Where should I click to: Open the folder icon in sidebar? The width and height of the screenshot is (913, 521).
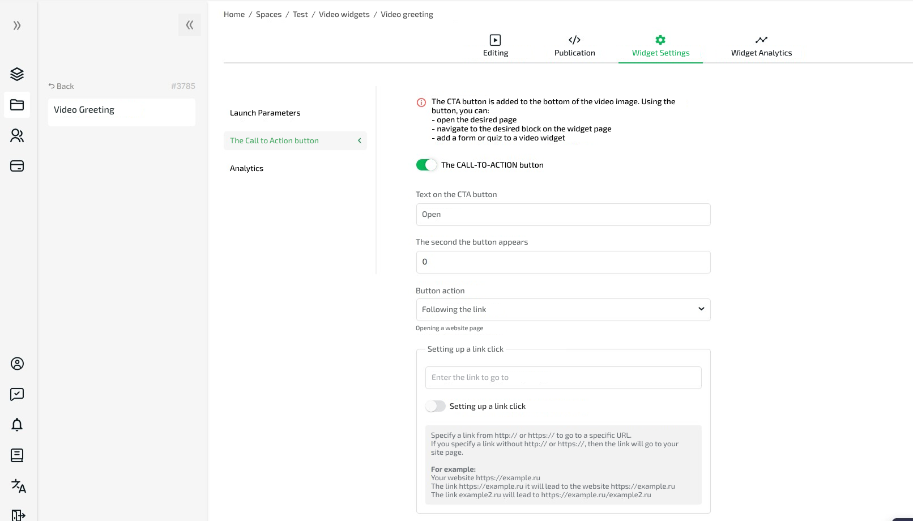click(x=17, y=105)
